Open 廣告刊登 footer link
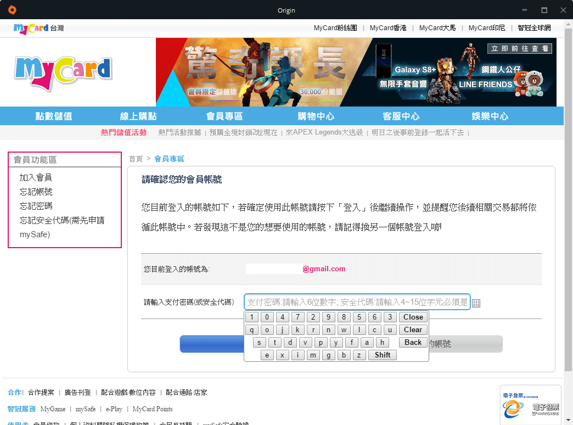573x425 pixels. [77, 393]
